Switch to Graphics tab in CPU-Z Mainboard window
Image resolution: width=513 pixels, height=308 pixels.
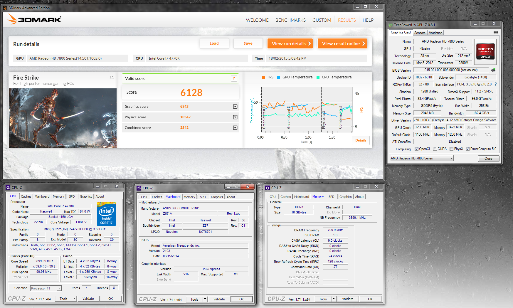(217, 197)
